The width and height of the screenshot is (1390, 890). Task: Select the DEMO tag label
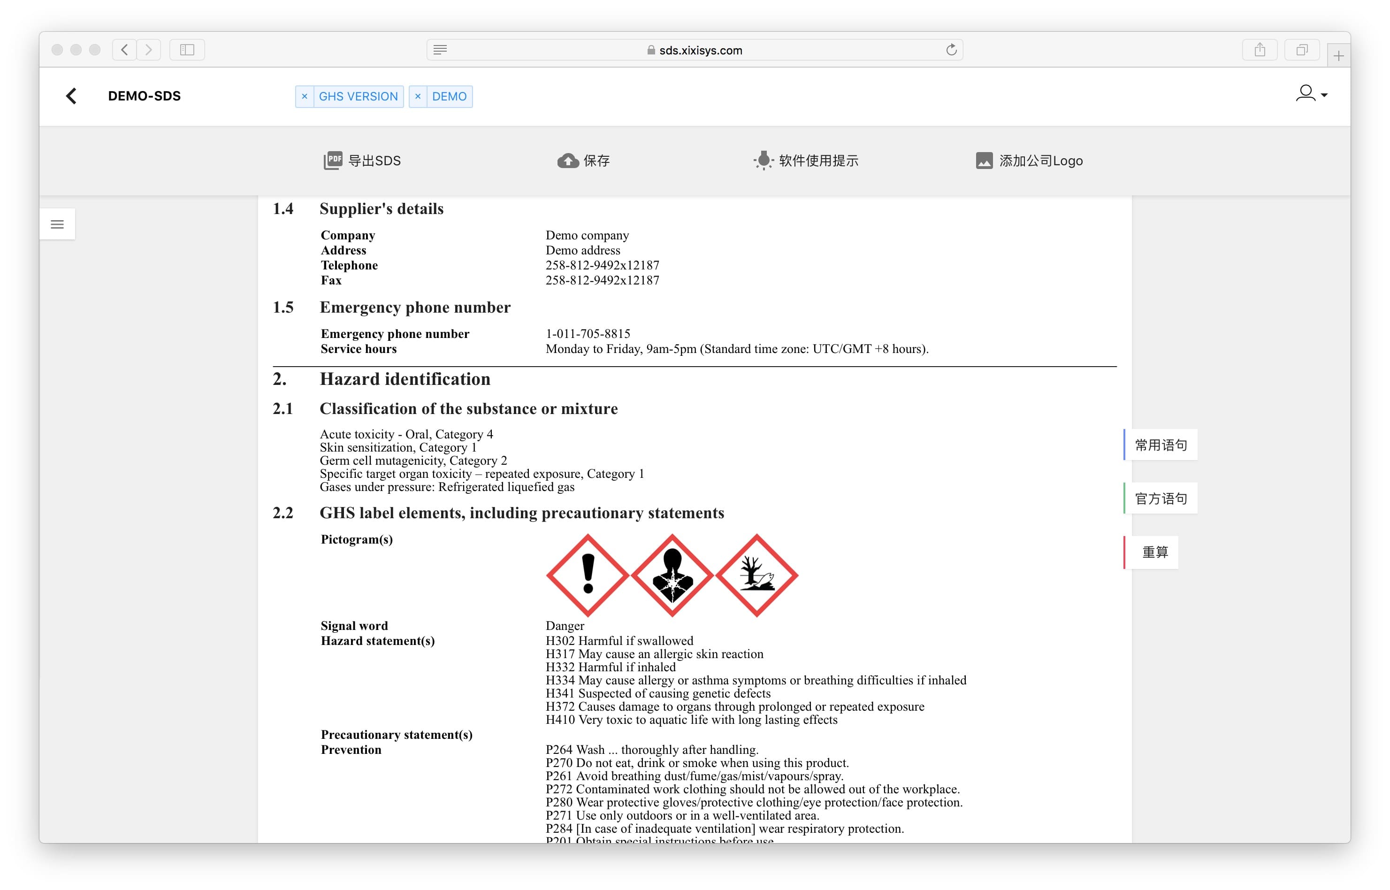(x=449, y=97)
